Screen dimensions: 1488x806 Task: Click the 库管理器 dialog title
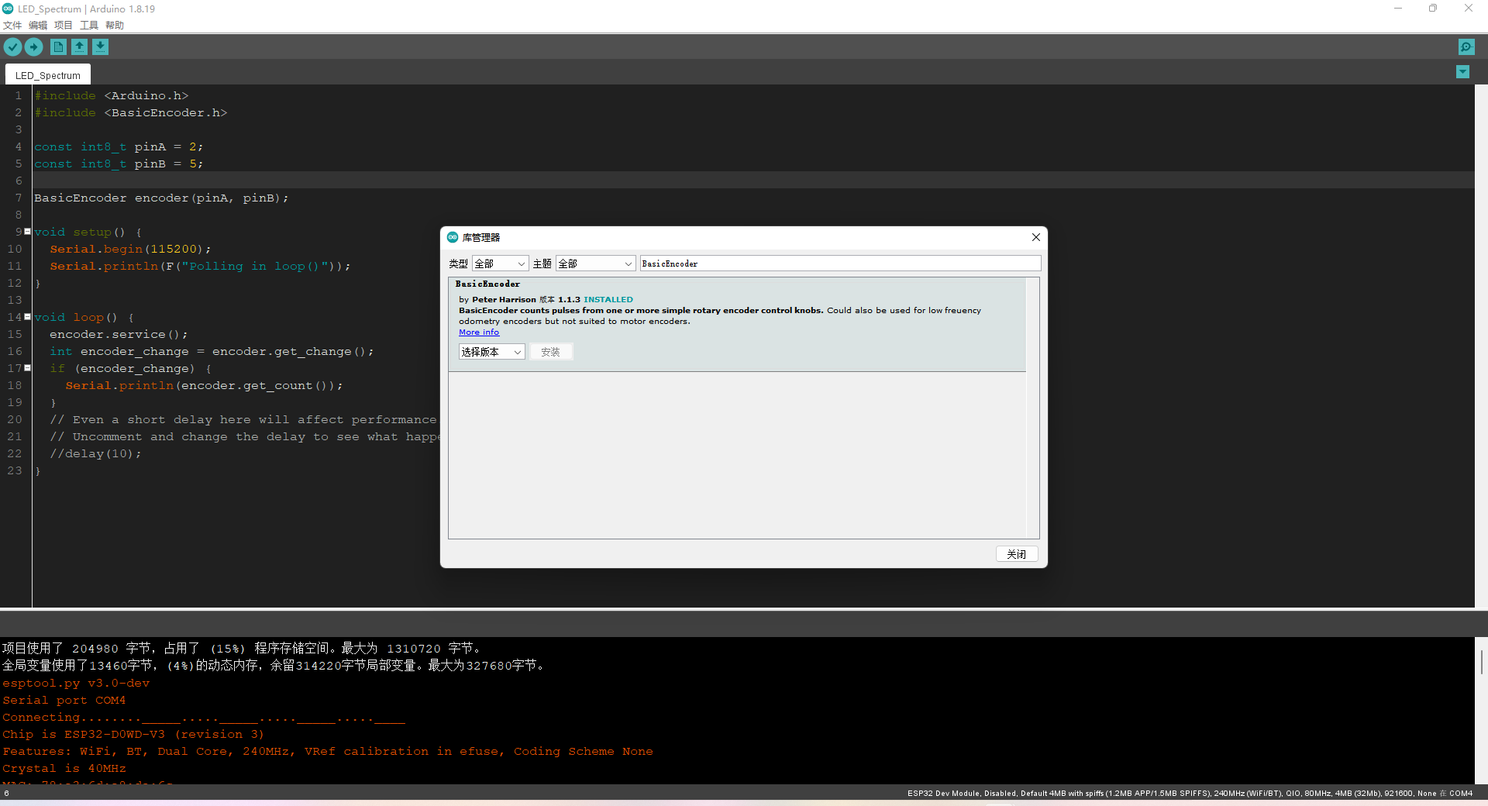481,237
